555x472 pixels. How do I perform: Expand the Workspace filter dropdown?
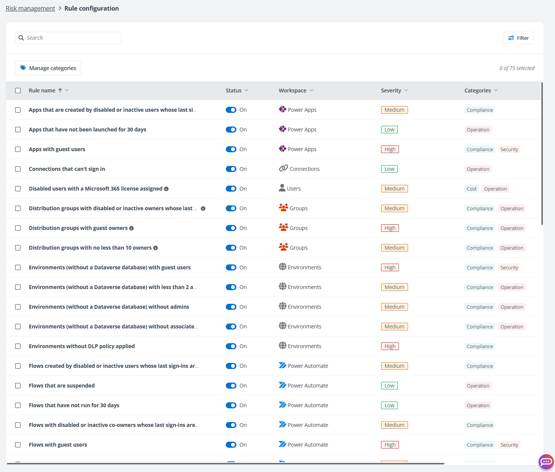[311, 90]
